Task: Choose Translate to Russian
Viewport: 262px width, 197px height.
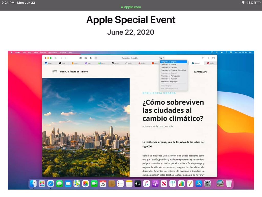Action: [x=173, y=79]
